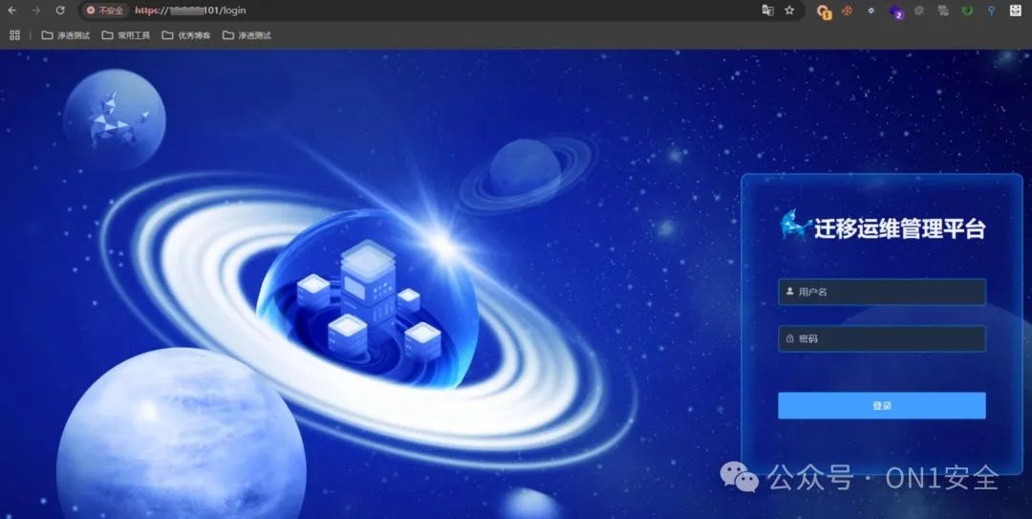Screen dimensions: 1032x519
Task: Open the red dotted pentagon extension
Action: (847, 11)
